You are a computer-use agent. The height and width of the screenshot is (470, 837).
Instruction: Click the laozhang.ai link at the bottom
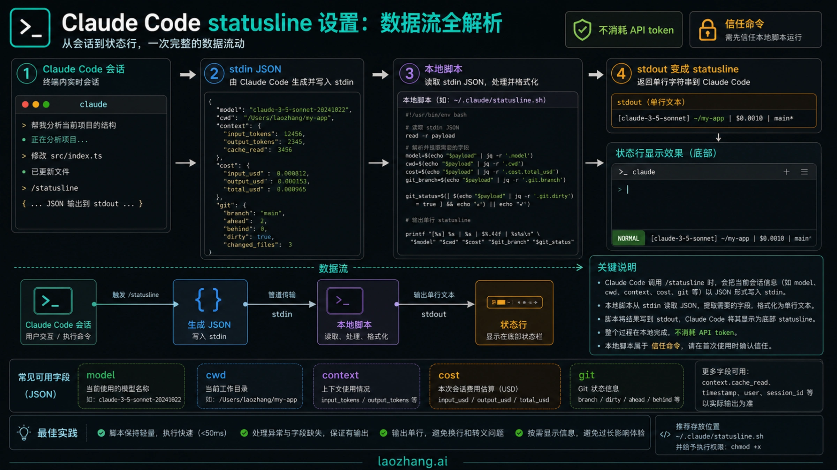(x=413, y=461)
